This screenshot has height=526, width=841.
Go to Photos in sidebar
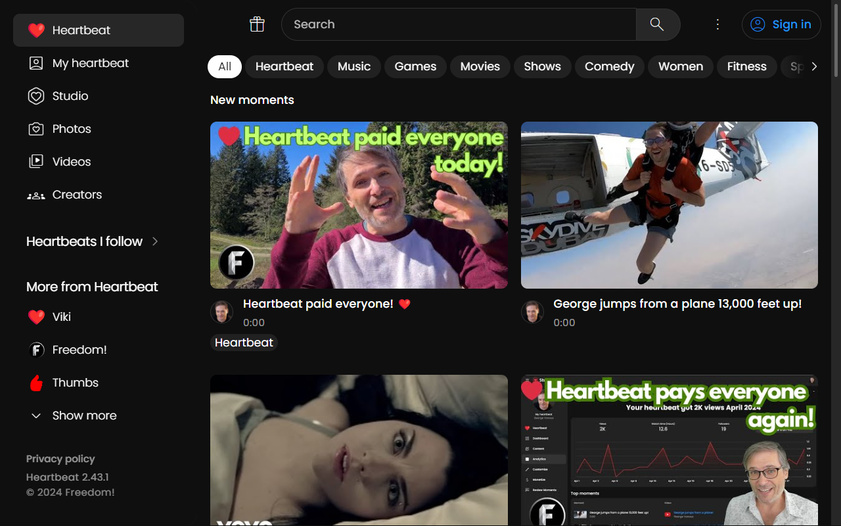pos(99,129)
